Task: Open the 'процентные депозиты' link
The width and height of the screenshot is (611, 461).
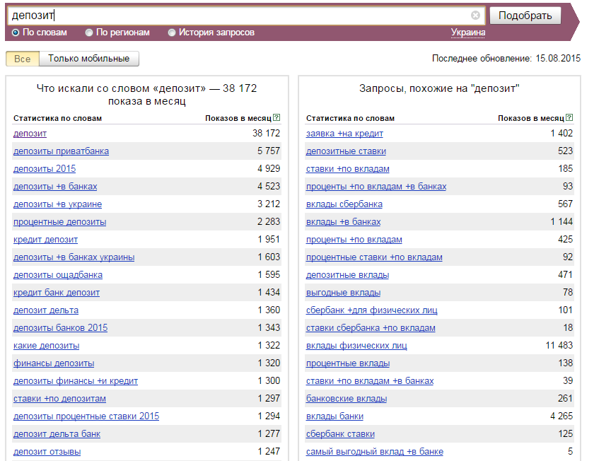Action: pos(59,222)
